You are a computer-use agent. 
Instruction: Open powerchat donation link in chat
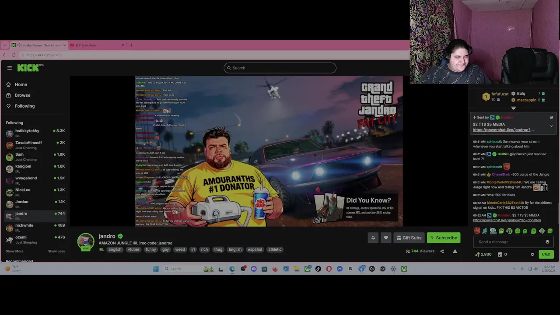pyautogui.click(x=507, y=220)
